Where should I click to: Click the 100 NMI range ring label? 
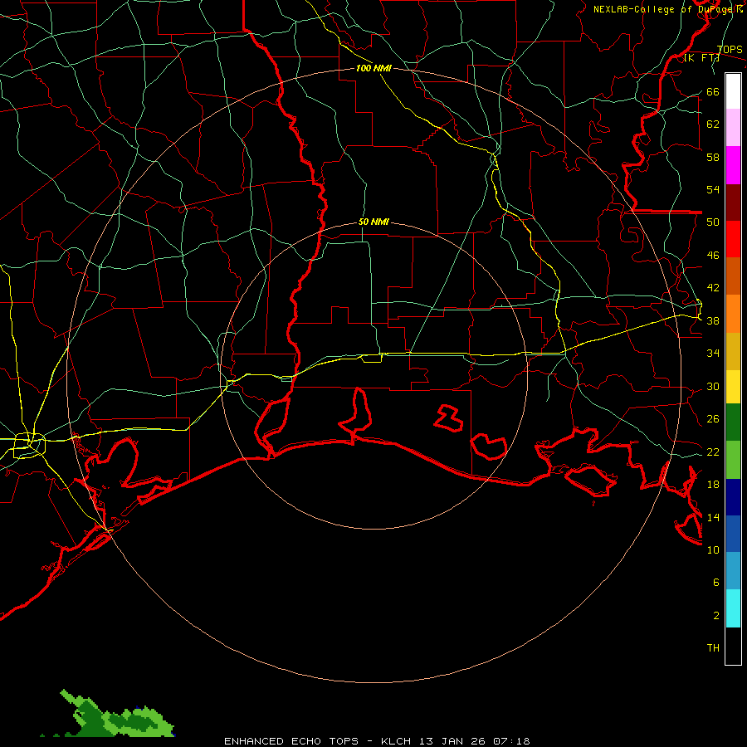pos(373,68)
